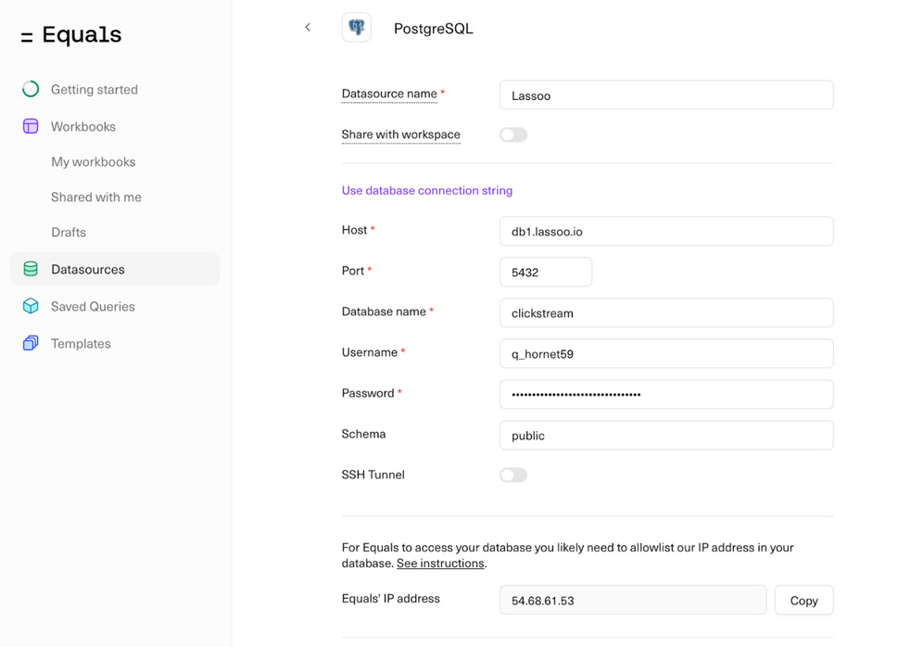The image size is (898, 647).
Task: Click the Username label
Action: point(370,352)
